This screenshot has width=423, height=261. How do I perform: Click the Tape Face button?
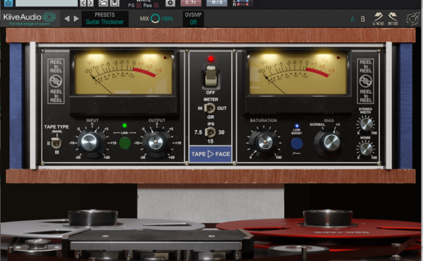tap(210, 154)
